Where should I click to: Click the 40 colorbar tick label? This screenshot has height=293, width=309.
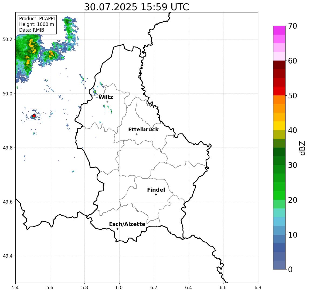coord(293,130)
